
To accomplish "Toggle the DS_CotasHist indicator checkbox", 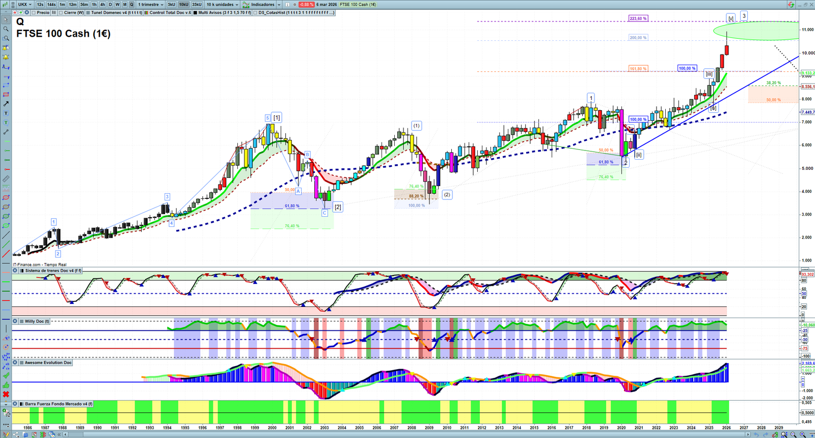I will (x=256, y=13).
